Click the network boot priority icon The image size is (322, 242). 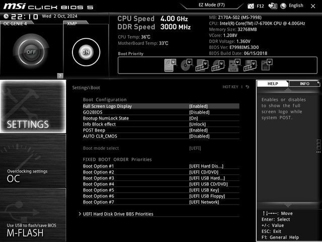pyautogui.click(x=267, y=65)
